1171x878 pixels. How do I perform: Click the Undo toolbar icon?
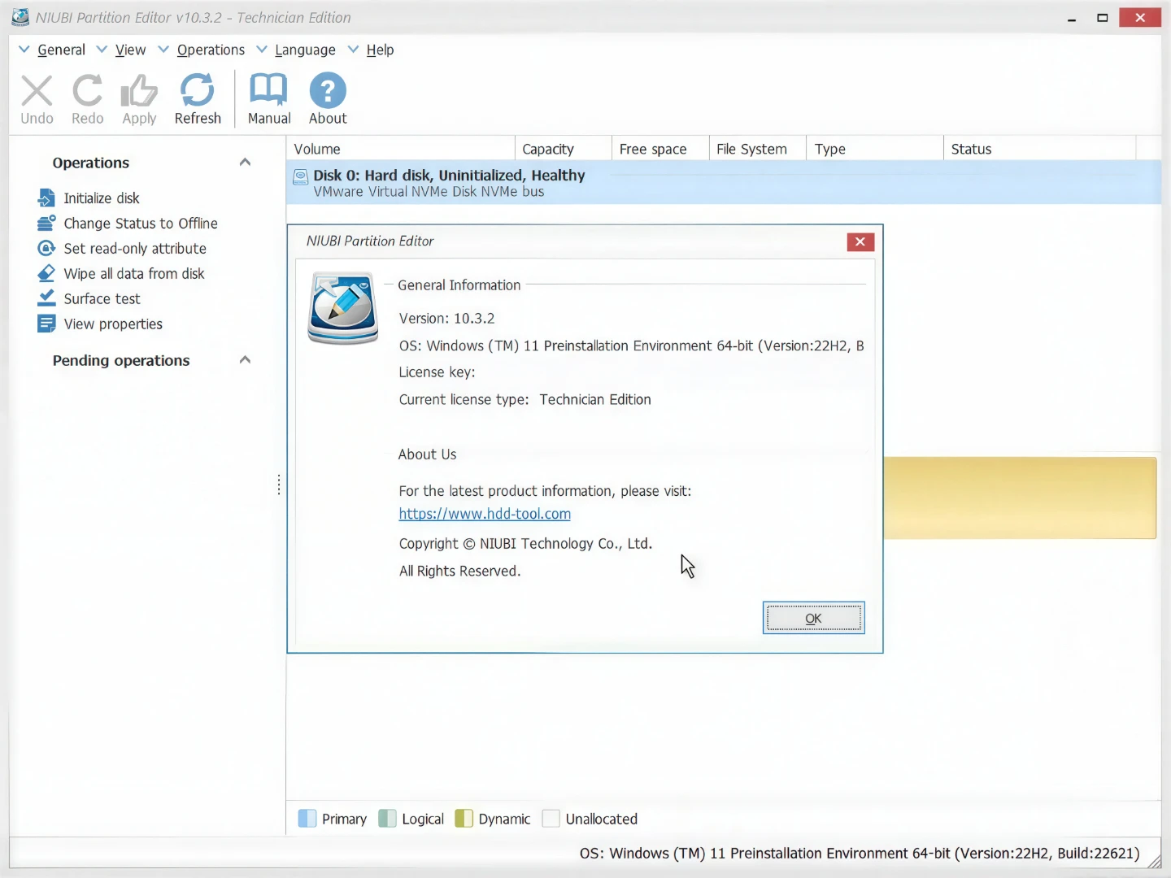(37, 91)
